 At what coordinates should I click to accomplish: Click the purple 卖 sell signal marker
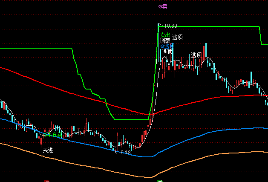coord(162,6)
